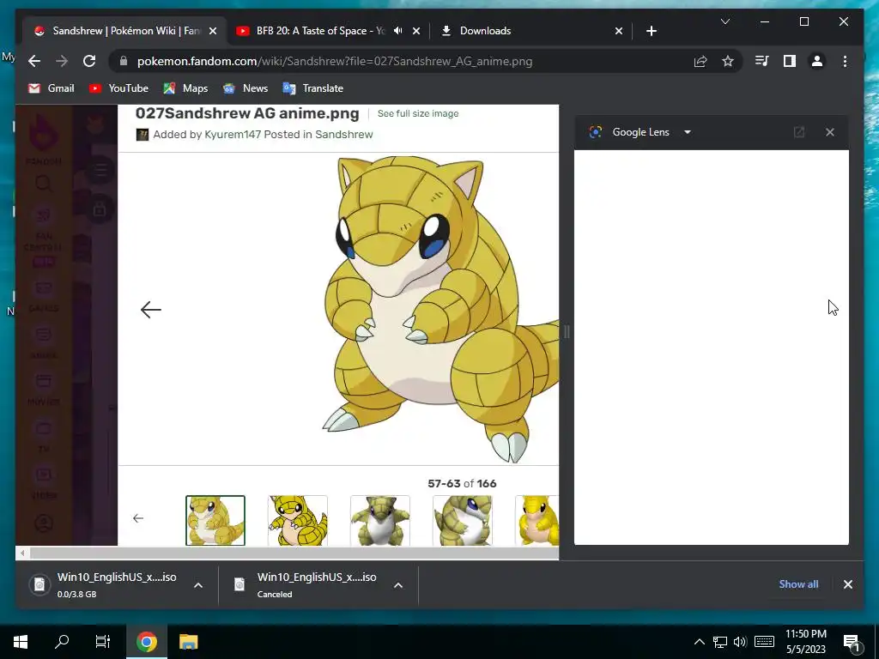Click the Kyurem147 uploader avatar
This screenshot has height=659, width=879.
pos(142,135)
